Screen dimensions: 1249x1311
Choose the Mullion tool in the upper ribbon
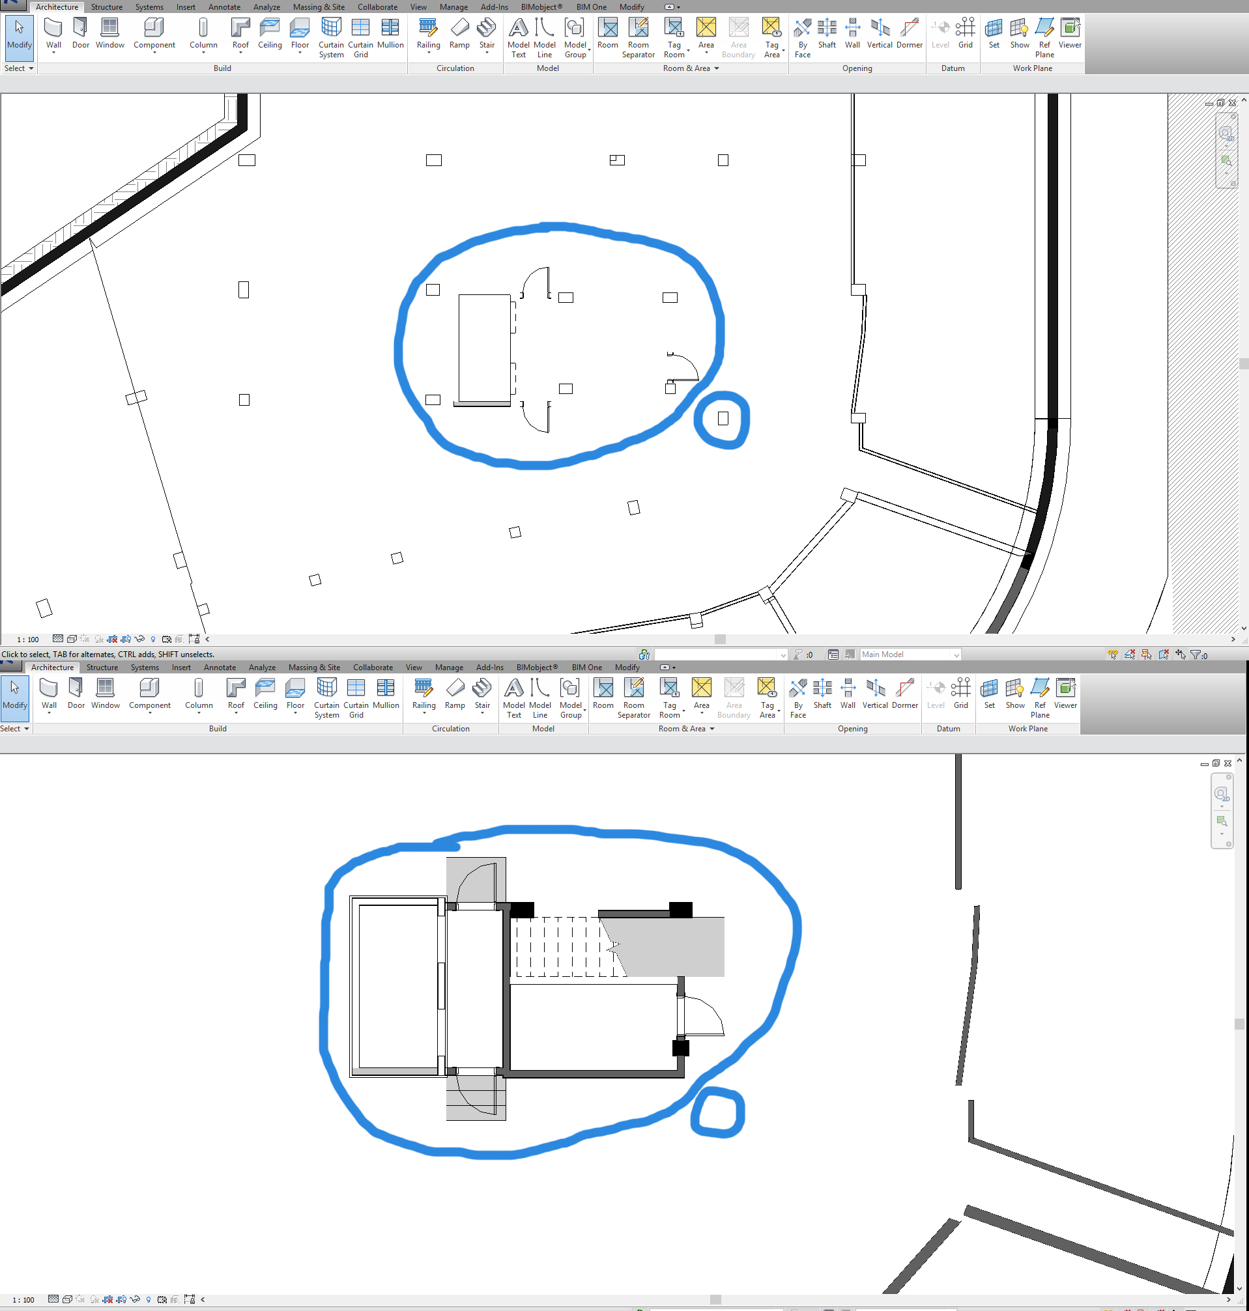(390, 33)
